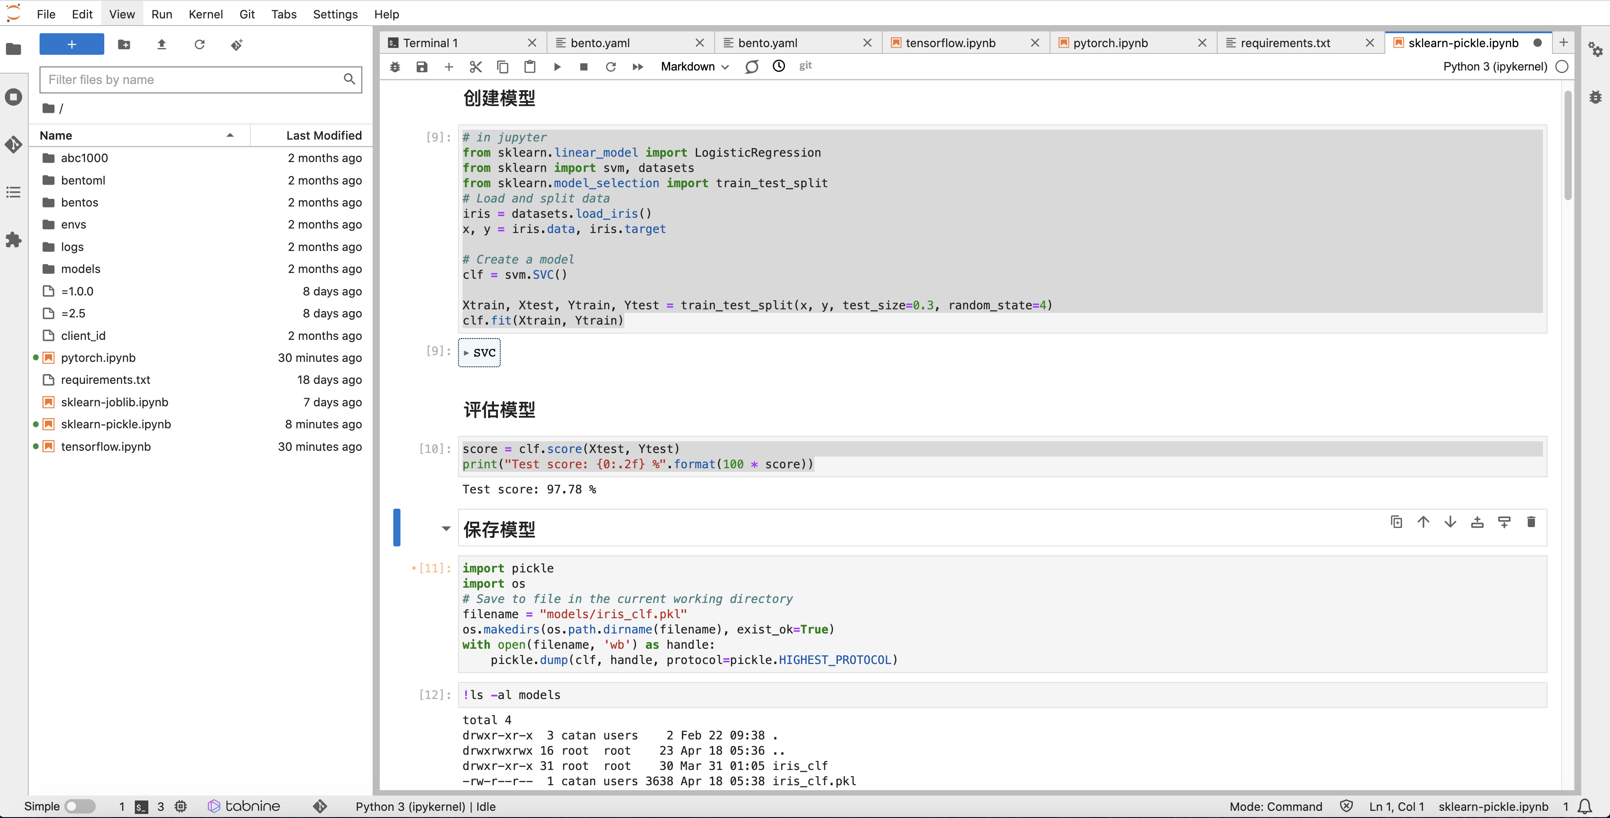Screen dimensions: 1610x818
Task: Open the Kernel menu
Action: (205, 14)
